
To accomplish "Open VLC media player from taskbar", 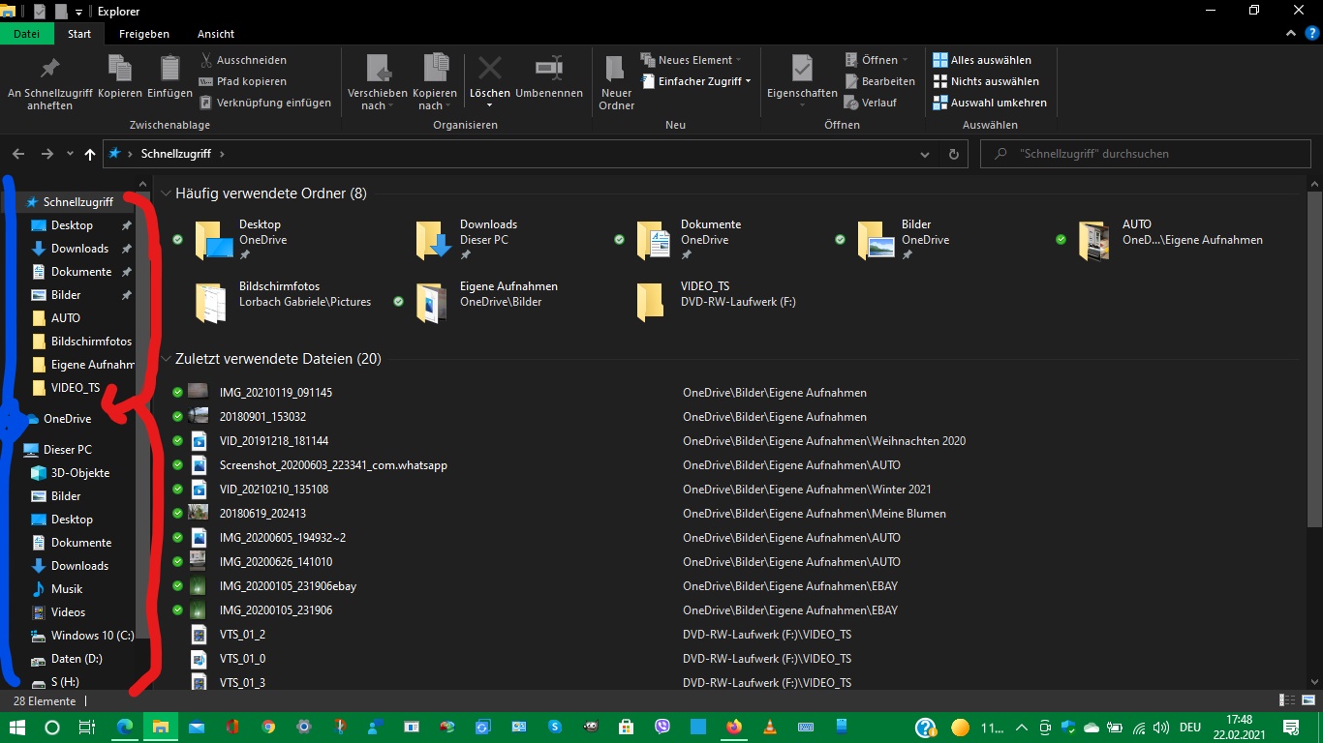I will click(769, 727).
